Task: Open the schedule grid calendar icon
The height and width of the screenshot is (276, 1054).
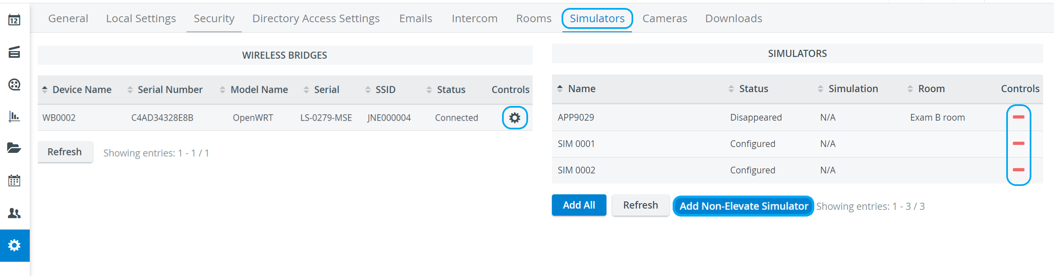Action: click(14, 181)
